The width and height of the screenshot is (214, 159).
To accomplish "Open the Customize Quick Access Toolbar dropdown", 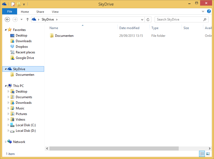I will pos(24,5).
